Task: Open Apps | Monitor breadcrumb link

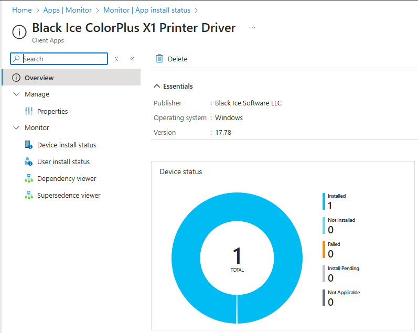Action: pos(68,10)
